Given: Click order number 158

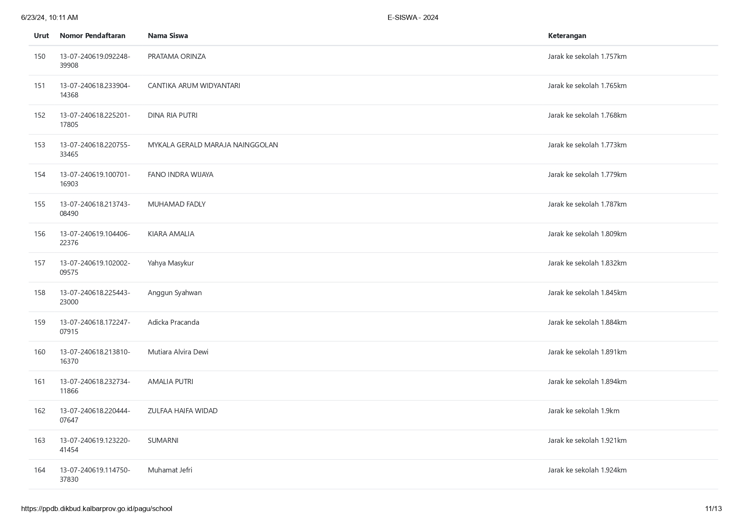Looking at the screenshot, I should (x=39, y=293).
